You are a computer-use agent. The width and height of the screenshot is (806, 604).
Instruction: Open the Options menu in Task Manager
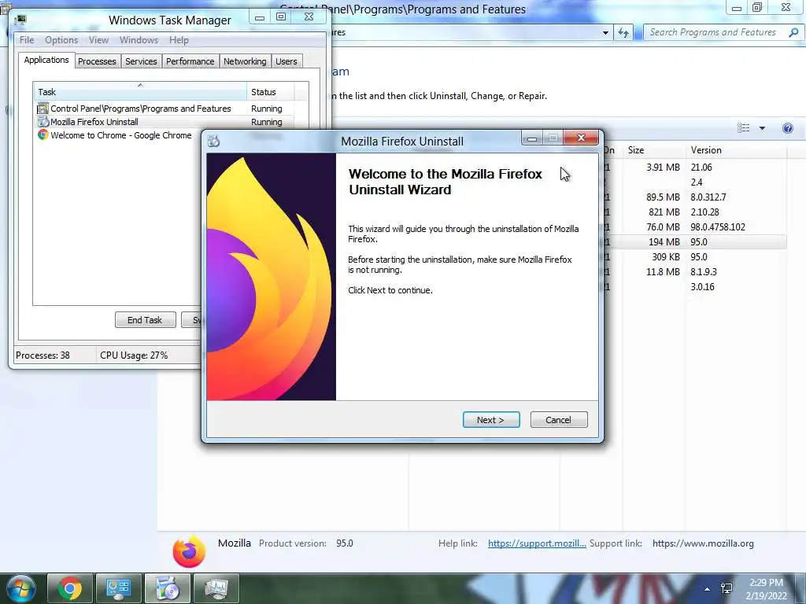point(61,40)
